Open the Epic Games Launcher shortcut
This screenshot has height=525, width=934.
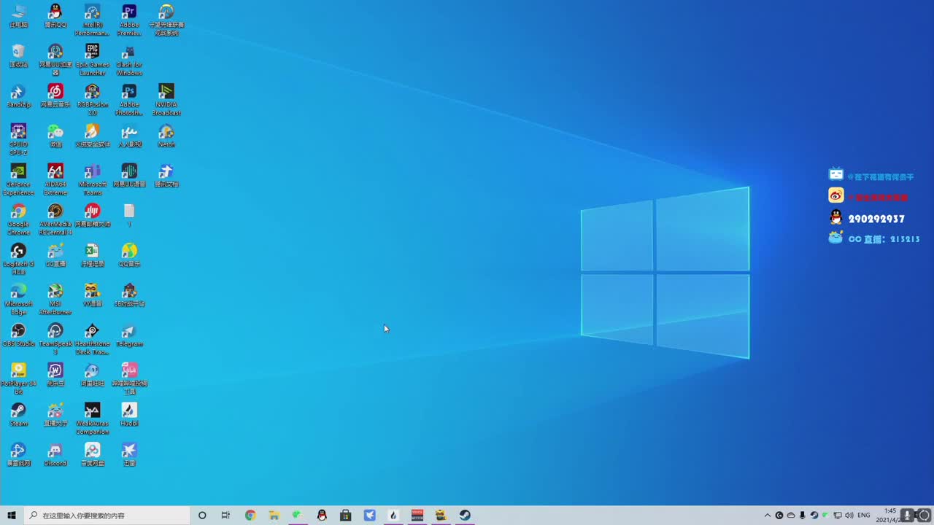(x=92, y=60)
